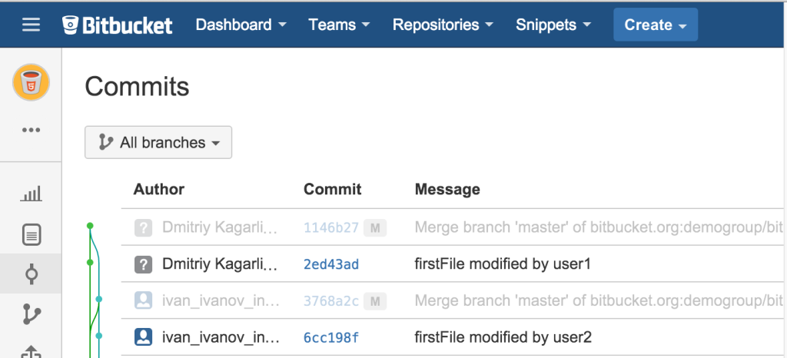This screenshot has width=787, height=358.
Task: Click the sidebar ellipsis actions icon
Action: tap(31, 130)
